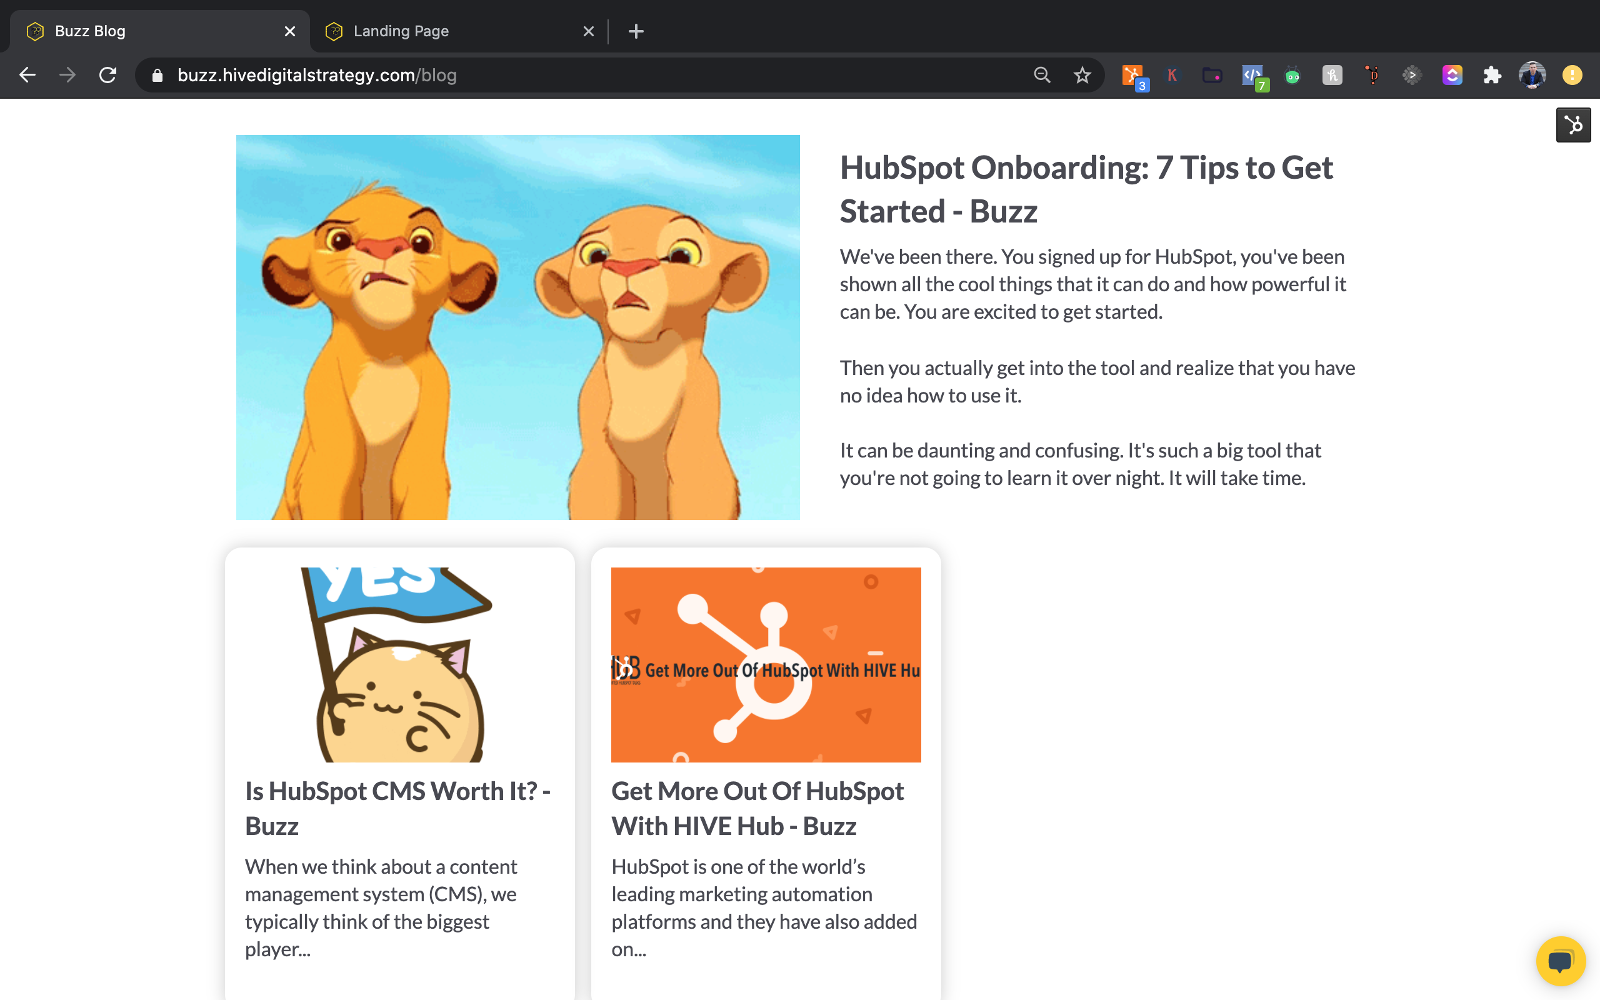Click the zoom magnifier icon in address bar
The width and height of the screenshot is (1600, 1000).
pos(1042,76)
